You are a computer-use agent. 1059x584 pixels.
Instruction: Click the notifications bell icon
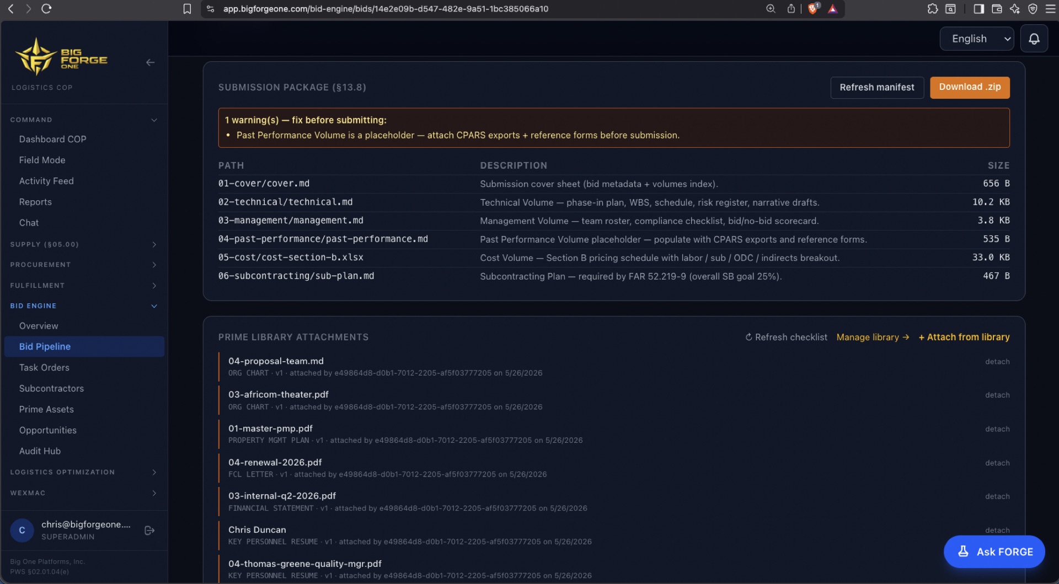pyautogui.click(x=1034, y=39)
